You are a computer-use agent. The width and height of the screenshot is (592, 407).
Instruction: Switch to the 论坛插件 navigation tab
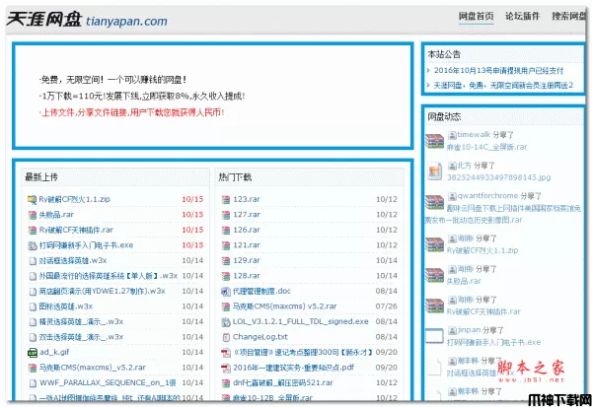523,17
